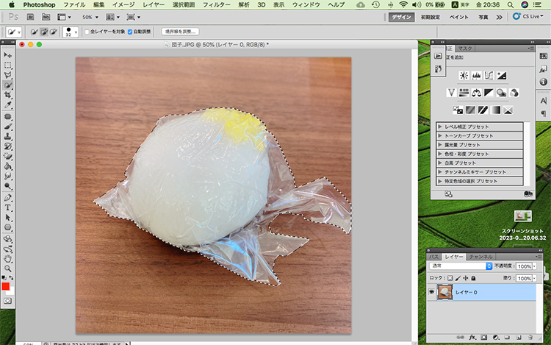This screenshot has height=345, width=551.
Task: Switch to デザイン workspace
Action: click(x=401, y=17)
